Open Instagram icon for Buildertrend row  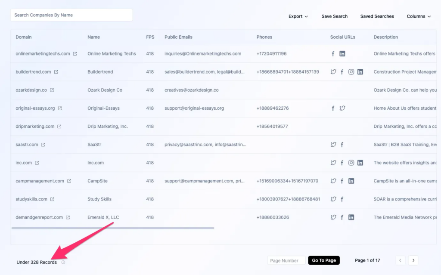point(351,72)
